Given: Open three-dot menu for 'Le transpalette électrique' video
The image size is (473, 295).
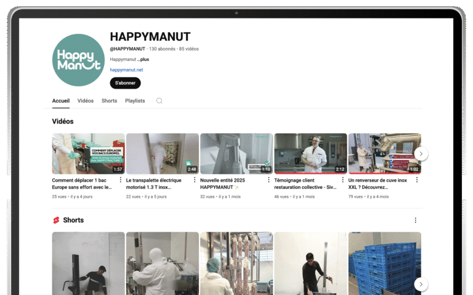Looking at the screenshot, I should [x=195, y=180].
